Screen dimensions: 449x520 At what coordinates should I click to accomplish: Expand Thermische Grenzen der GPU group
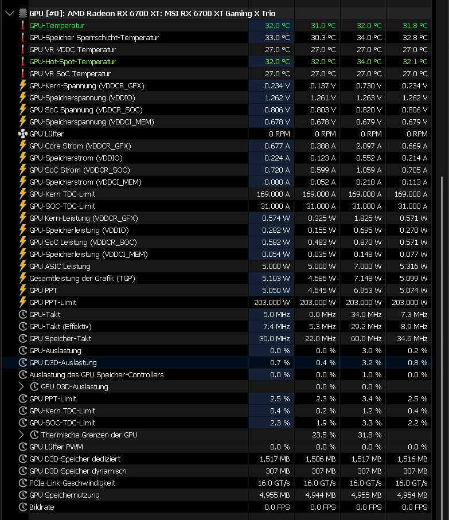point(21,435)
